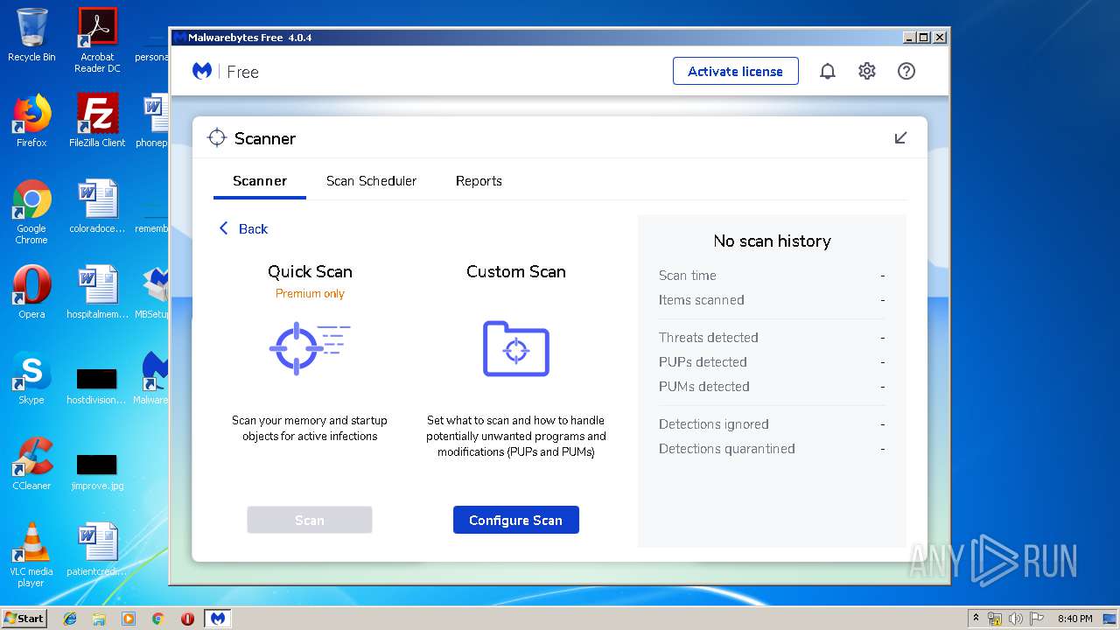Open CCleaner desktop shortcut
Image resolution: width=1120 pixels, height=630 pixels.
[31, 464]
